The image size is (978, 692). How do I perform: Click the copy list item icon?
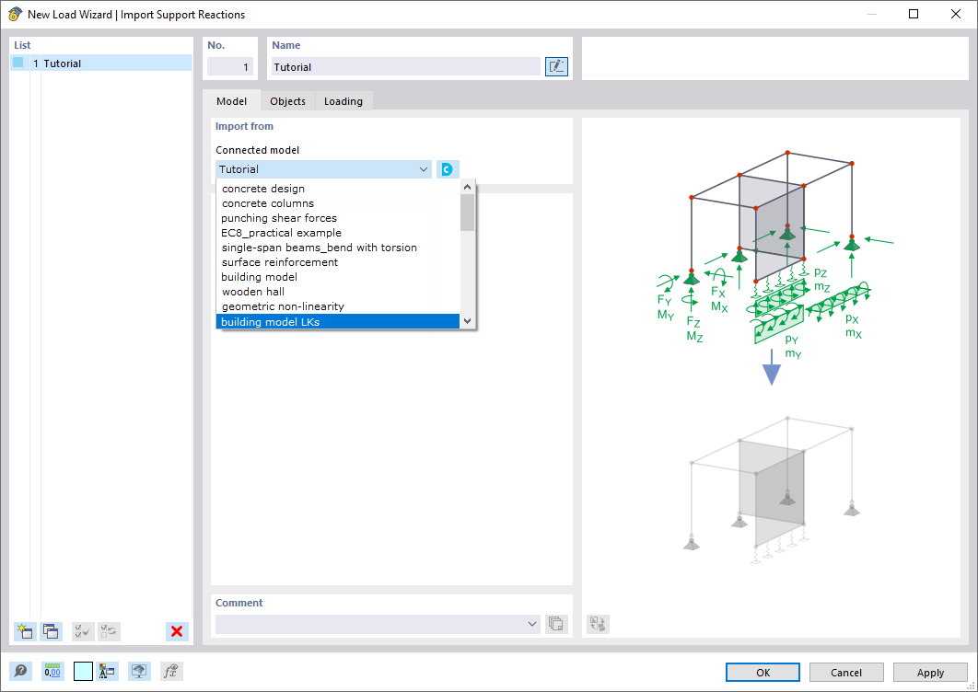[x=52, y=631]
